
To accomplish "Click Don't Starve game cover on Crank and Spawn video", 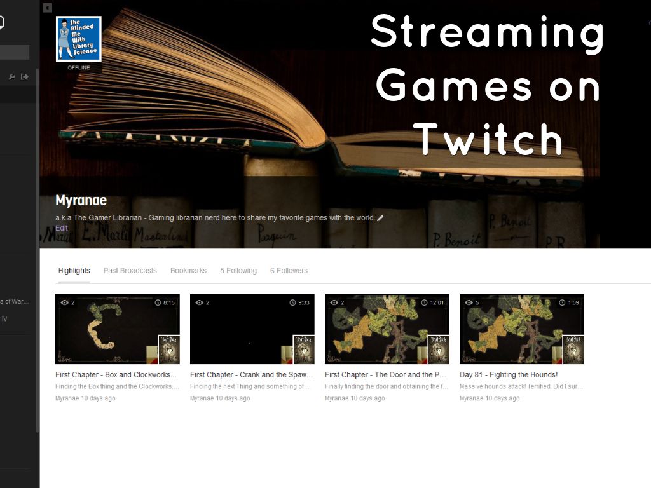I will [x=303, y=349].
